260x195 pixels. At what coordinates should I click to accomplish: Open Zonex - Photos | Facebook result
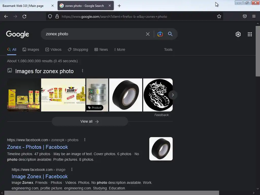point(38,147)
